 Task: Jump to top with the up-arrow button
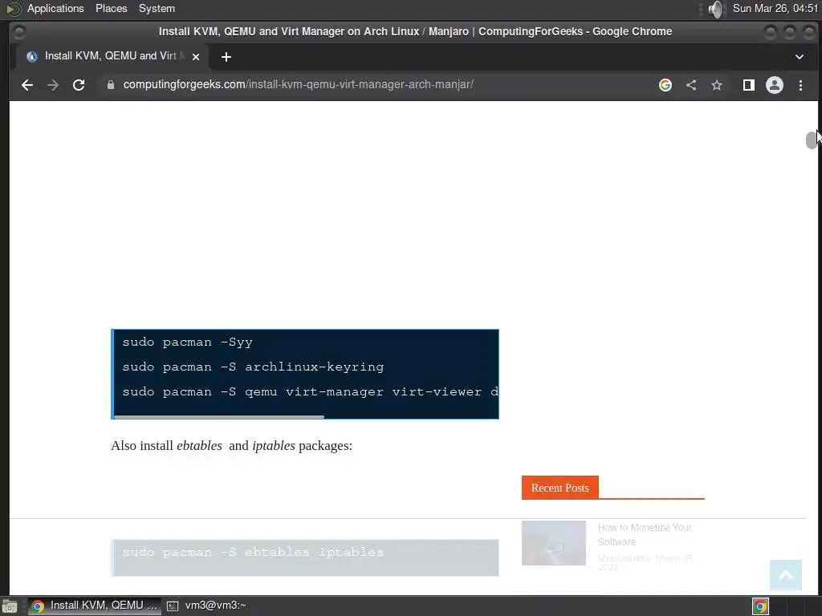[785, 575]
